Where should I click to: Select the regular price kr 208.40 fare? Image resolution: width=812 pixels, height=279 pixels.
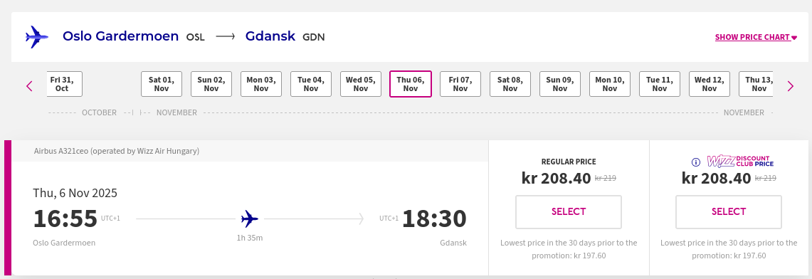click(x=569, y=211)
